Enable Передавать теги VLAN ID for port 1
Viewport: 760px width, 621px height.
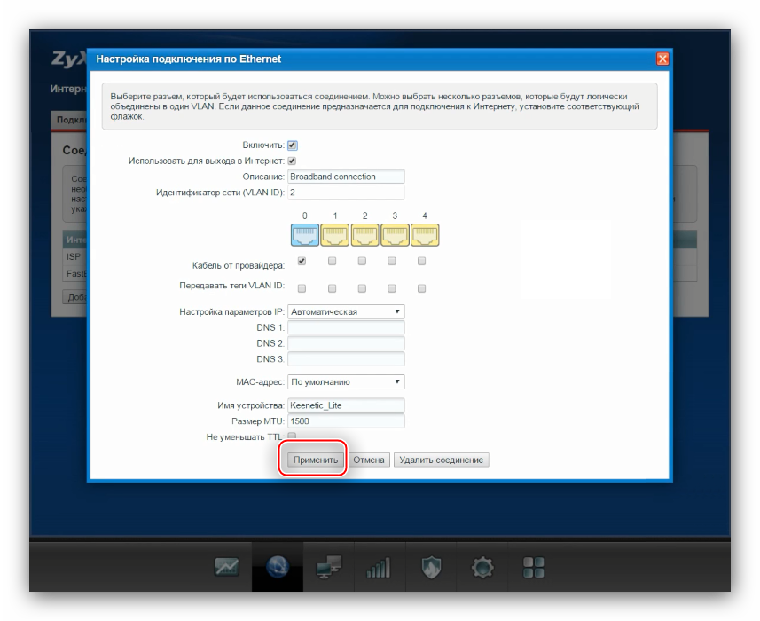click(332, 288)
